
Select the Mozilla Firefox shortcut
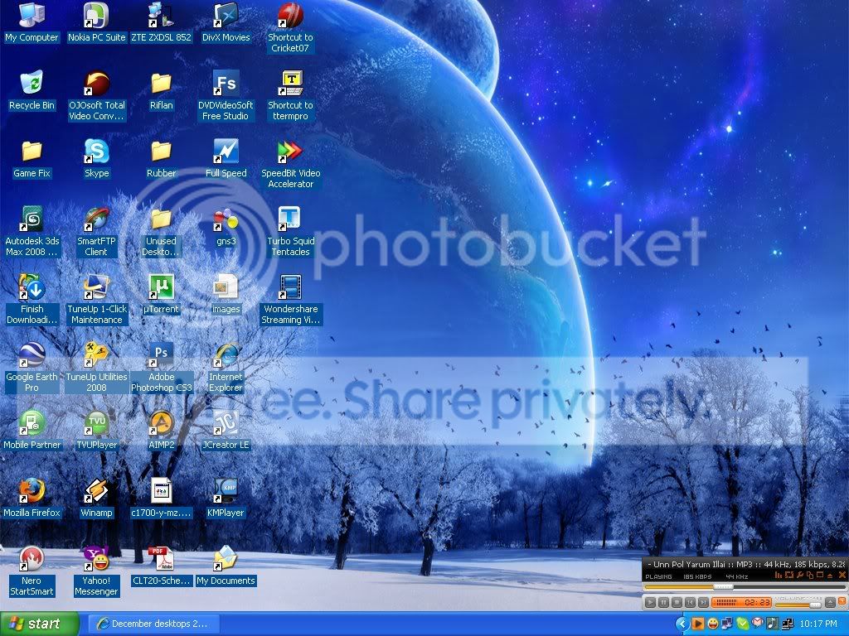pyautogui.click(x=32, y=499)
